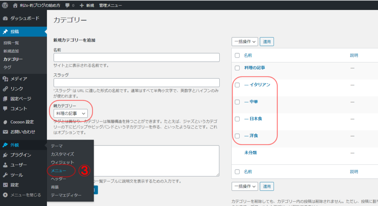The image size is (378, 206).
Task: Click the WordPress logo icon
Action: coord(6,6)
